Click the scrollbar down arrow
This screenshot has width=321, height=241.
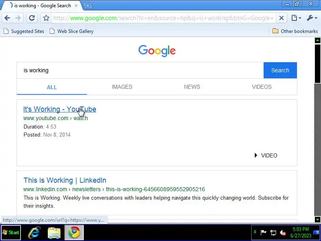click(x=317, y=220)
